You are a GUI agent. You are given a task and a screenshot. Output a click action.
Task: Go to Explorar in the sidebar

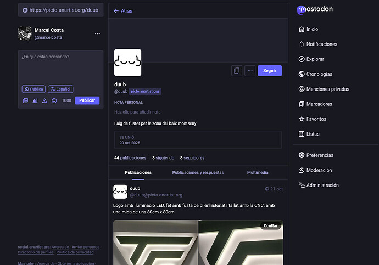coord(315,59)
